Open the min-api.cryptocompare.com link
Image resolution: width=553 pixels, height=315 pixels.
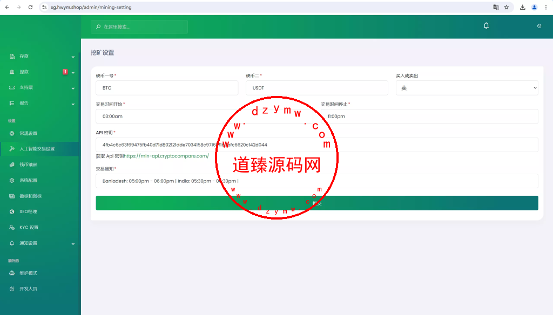click(166, 156)
